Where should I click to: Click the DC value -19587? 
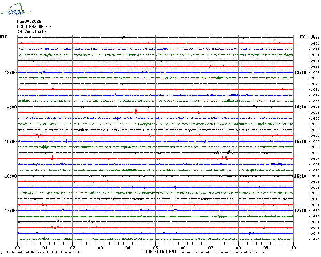click(x=314, y=164)
